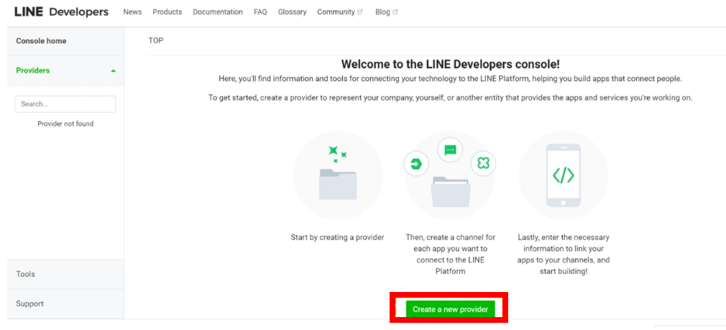Click the Welcome to LINE Developers heading
726x330 pixels.
tap(451, 65)
